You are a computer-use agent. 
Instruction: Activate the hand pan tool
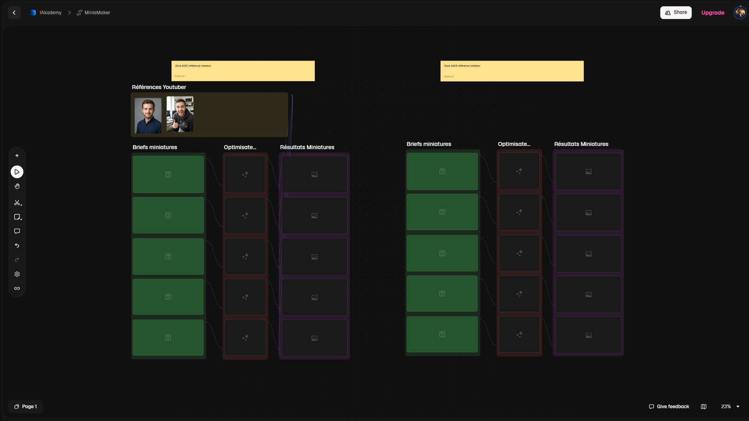(17, 187)
